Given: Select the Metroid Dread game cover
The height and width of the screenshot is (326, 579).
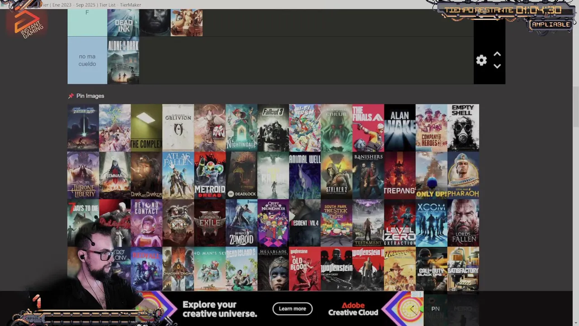Looking at the screenshot, I should click(x=210, y=175).
